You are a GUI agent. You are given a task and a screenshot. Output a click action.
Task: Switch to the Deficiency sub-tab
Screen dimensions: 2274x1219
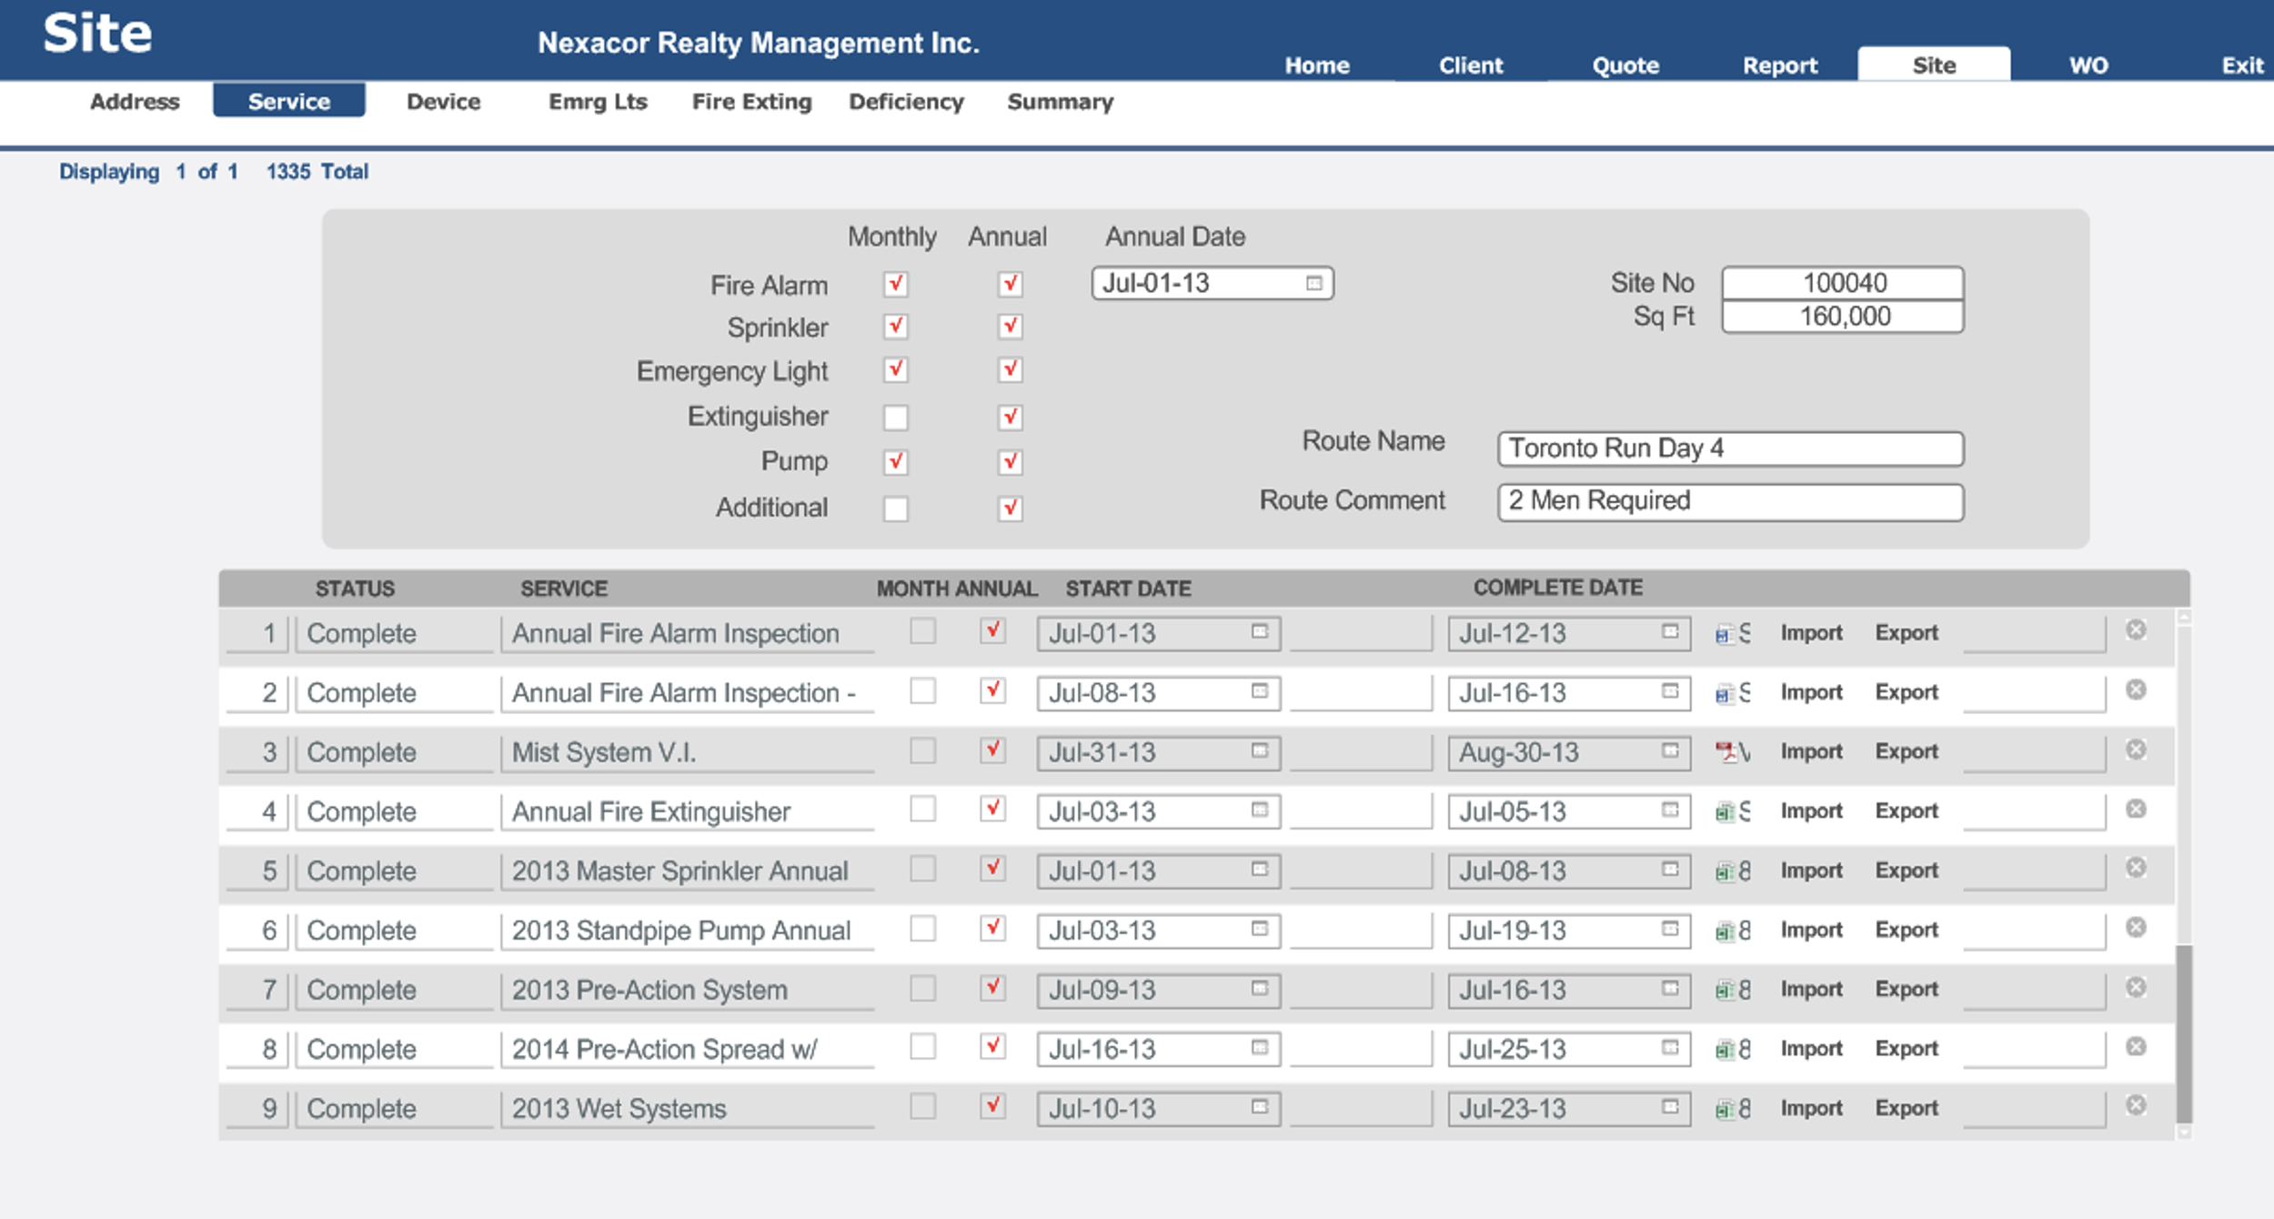[906, 102]
